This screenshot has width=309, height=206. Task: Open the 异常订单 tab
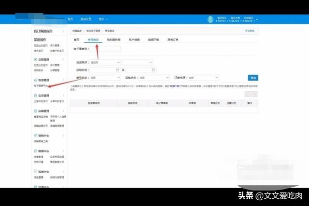[172, 39]
